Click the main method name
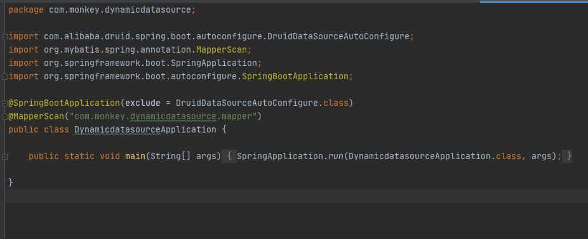The height and width of the screenshot is (239, 588). click(x=135, y=156)
